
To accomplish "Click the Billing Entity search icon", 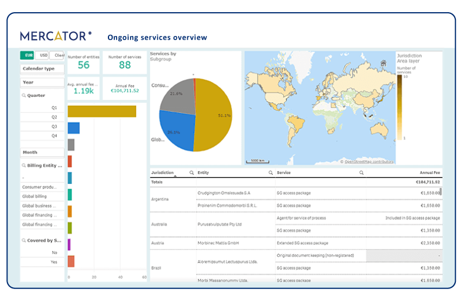I will pos(24,165).
